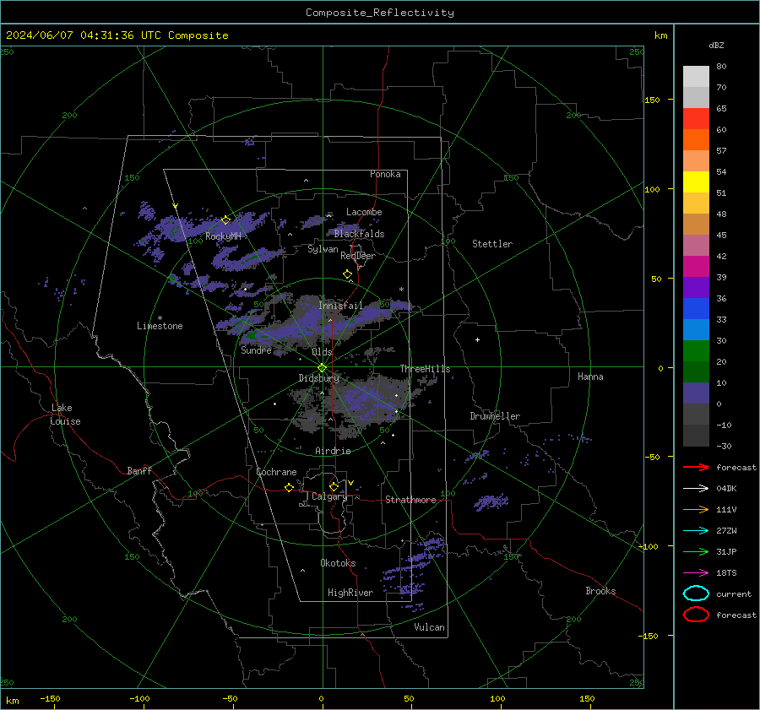Click the 80 value on dBZ scale
The image size is (760, 710).
click(721, 67)
